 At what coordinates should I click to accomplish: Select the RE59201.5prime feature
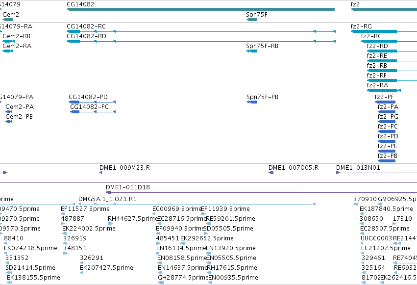pos(209,224)
